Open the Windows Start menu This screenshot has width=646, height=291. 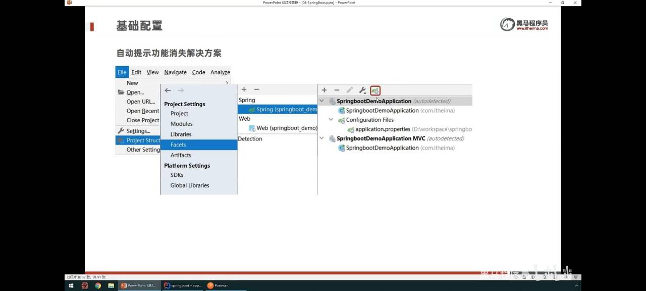(x=71, y=285)
